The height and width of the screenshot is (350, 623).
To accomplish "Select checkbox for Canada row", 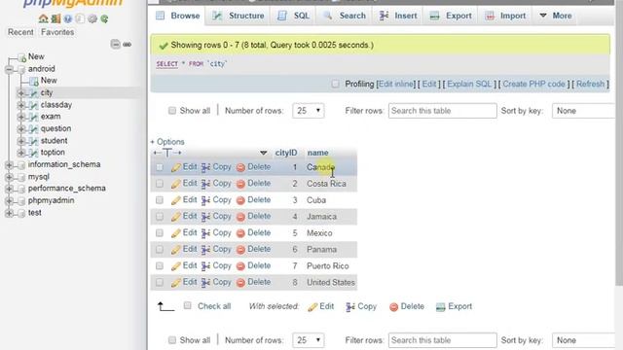I will [x=160, y=167].
